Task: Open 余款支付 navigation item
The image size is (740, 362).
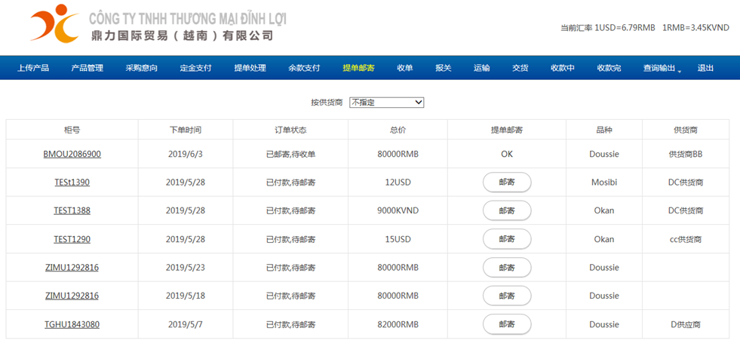Action: [305, 68]
